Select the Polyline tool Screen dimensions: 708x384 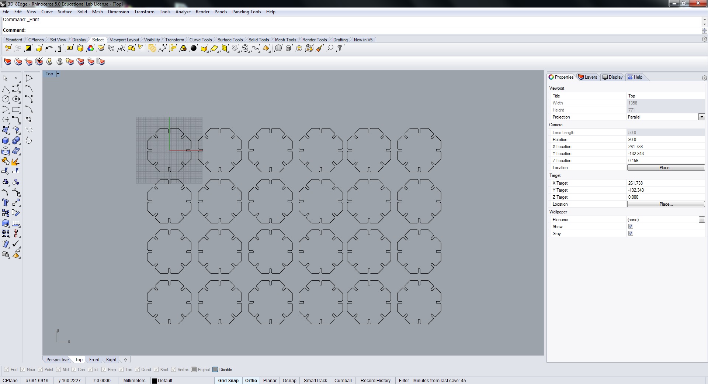coord(6,89)
